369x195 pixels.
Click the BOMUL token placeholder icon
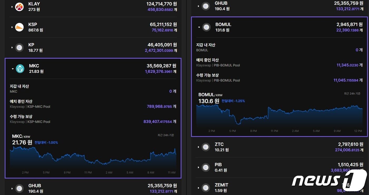pyautogui.click(x=206, y=27)
